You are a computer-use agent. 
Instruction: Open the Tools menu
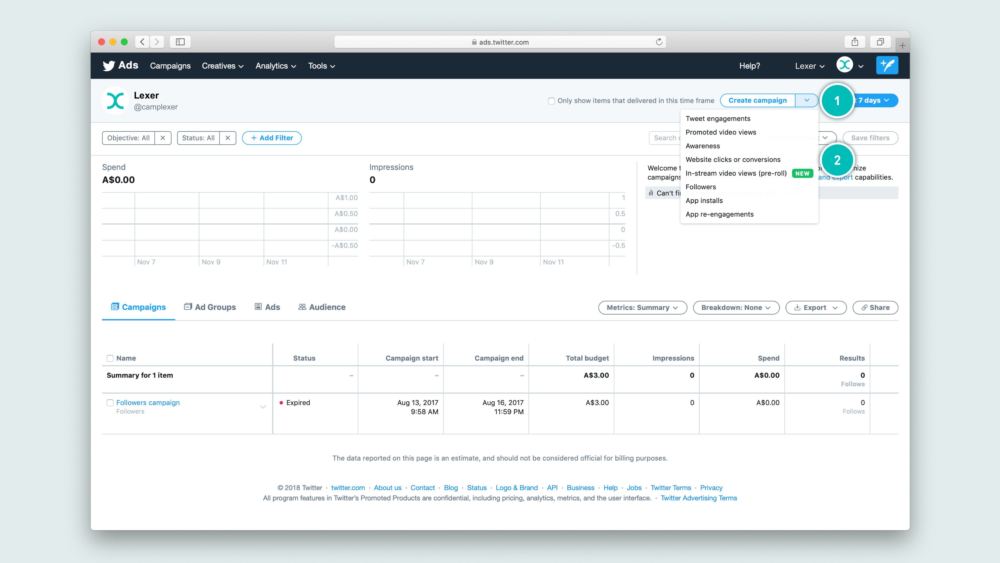[321, 66]
